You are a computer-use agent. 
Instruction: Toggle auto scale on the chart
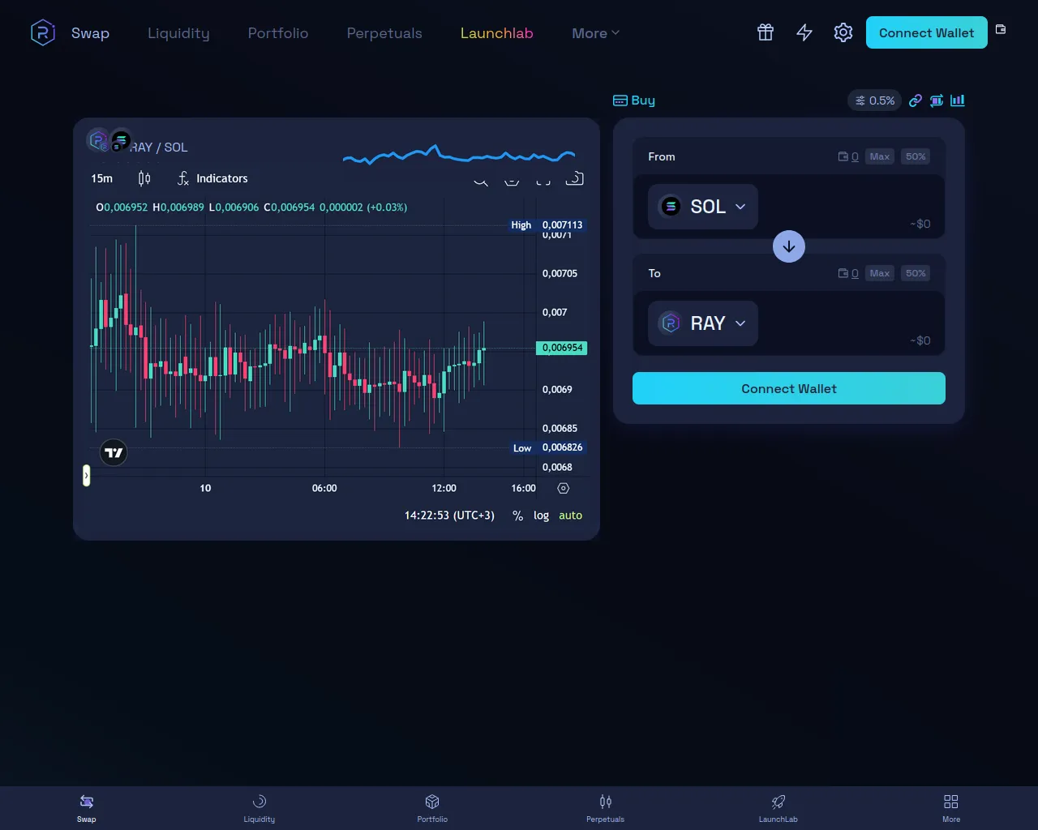[x=570, y=516]
